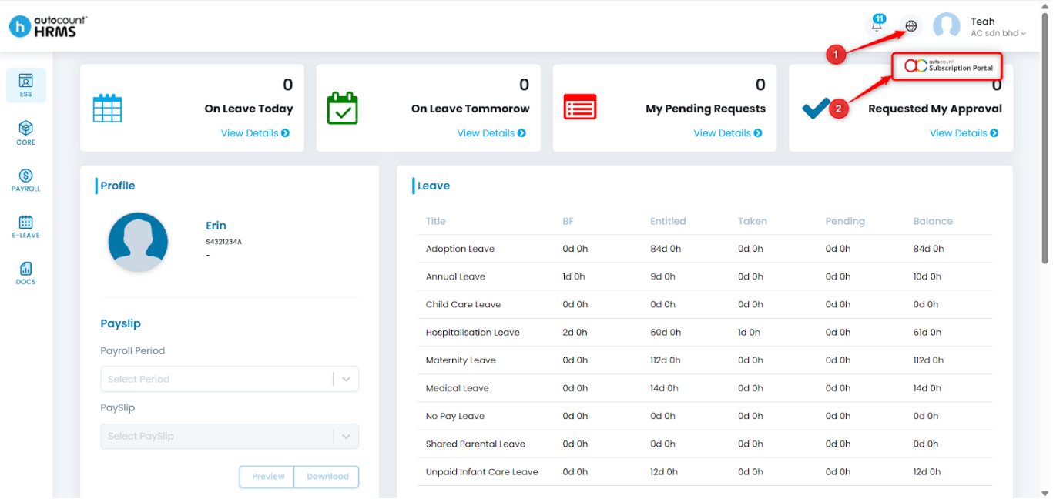Select the ESS sidebar module
The image size is (1053, 499).
[26, 85]
